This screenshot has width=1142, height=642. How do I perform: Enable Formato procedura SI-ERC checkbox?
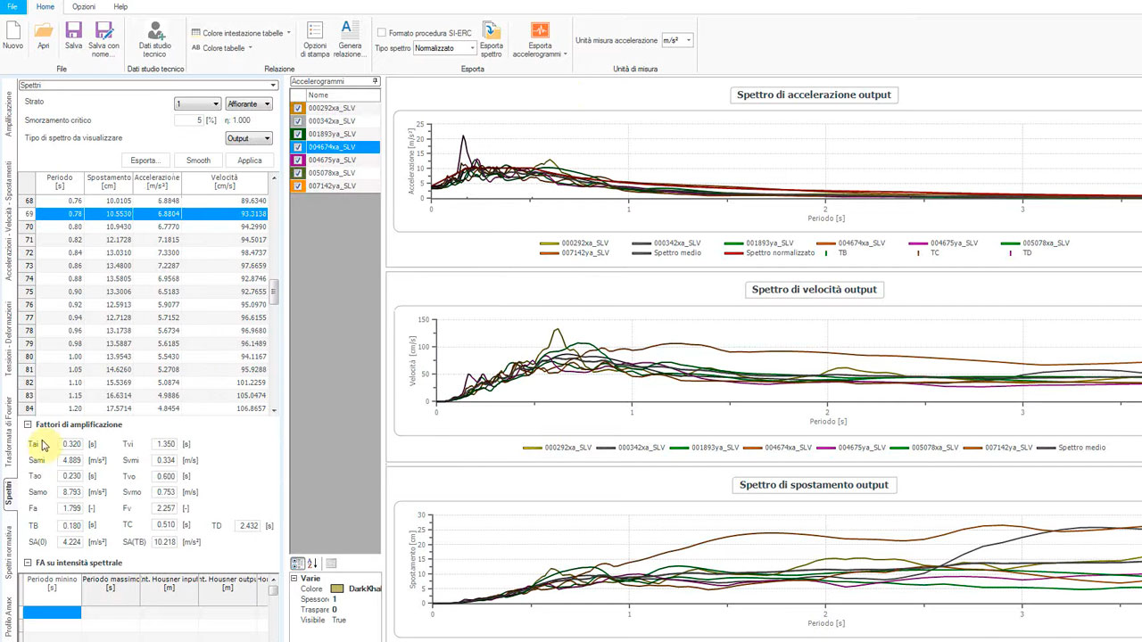tap(382, 33)
